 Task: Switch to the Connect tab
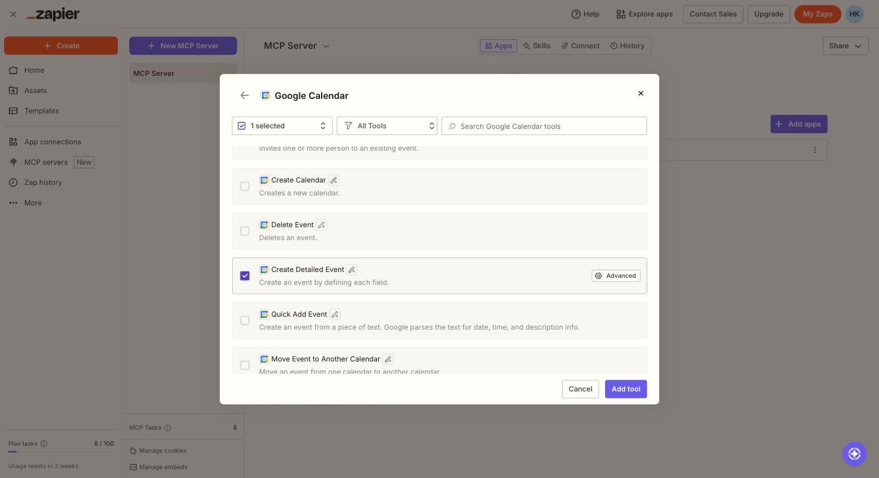point(580,46)
